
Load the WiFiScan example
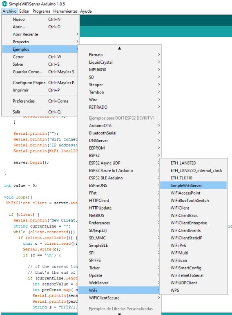tap(193, 260)
